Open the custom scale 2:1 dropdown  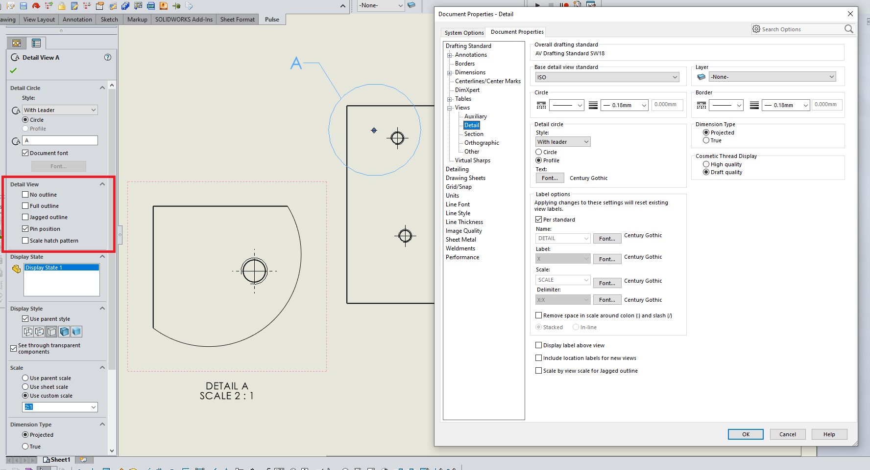(x=93, y=407)
